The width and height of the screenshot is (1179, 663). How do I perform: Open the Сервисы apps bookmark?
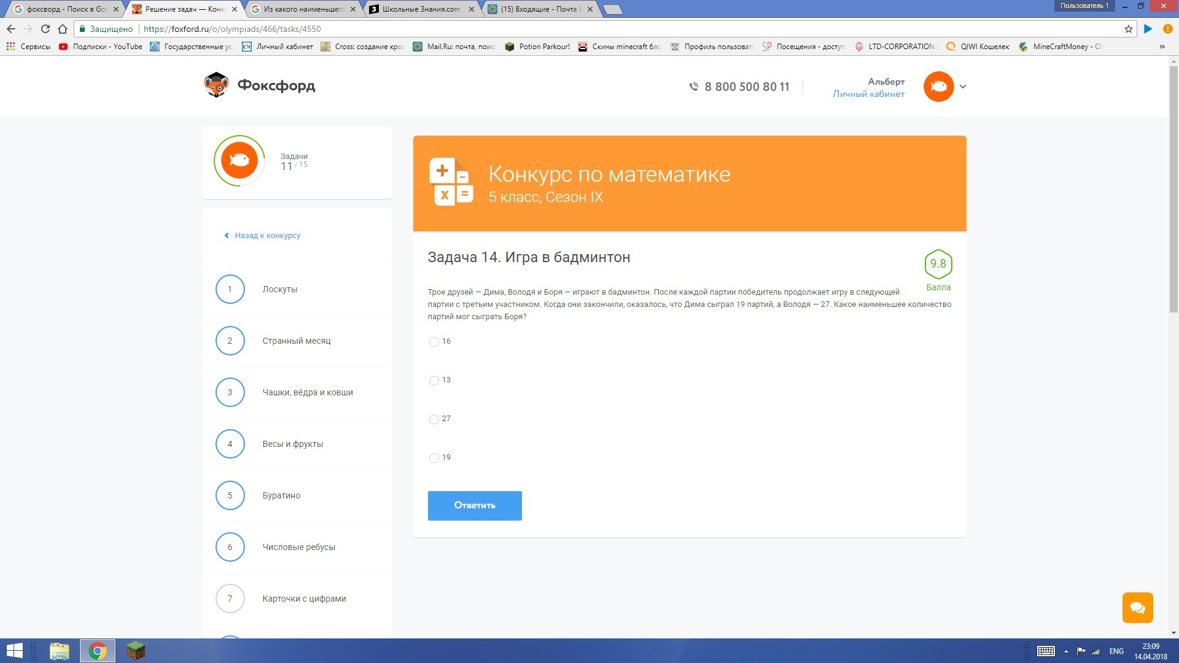coord(28,47)
